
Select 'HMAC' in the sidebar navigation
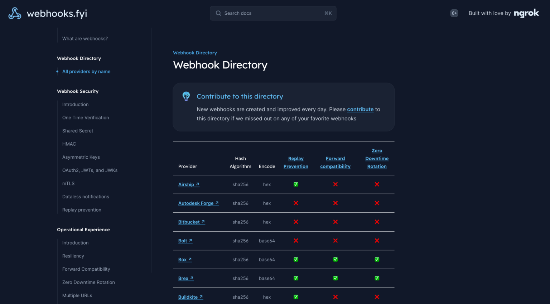69,144
